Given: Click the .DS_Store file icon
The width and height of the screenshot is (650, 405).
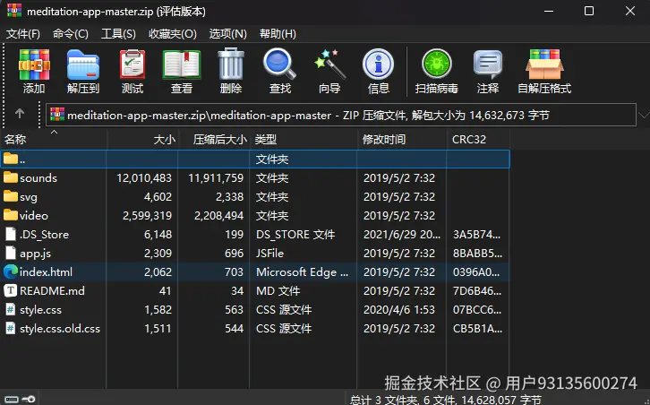Looking at the screenshot, I should pos(11,234).
